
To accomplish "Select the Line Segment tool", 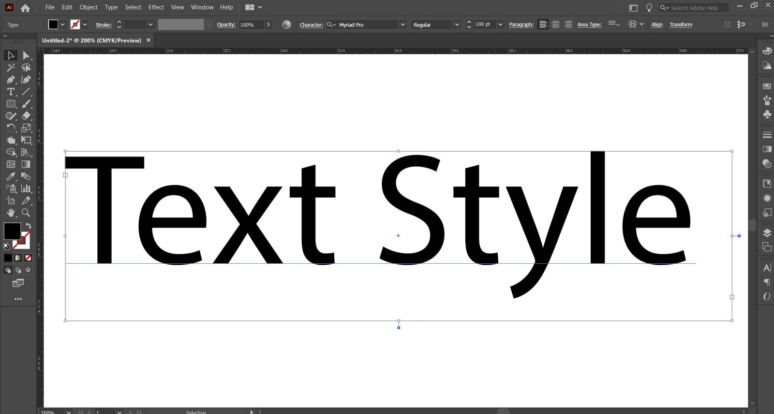I will pyautogui.click(x=26, y=92).
